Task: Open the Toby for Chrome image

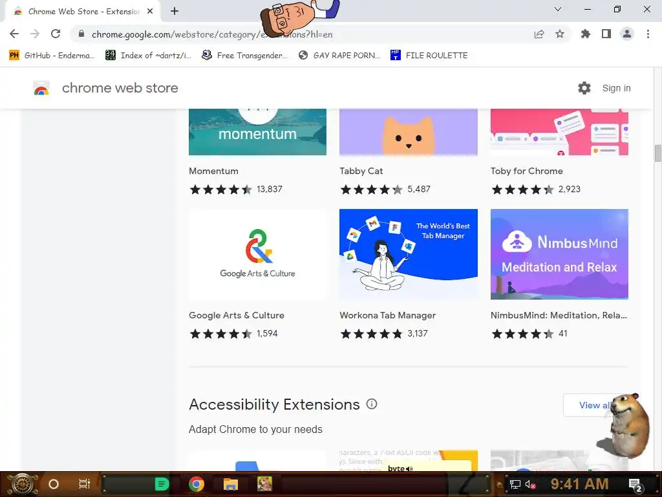Action: [x=559, y=132]
